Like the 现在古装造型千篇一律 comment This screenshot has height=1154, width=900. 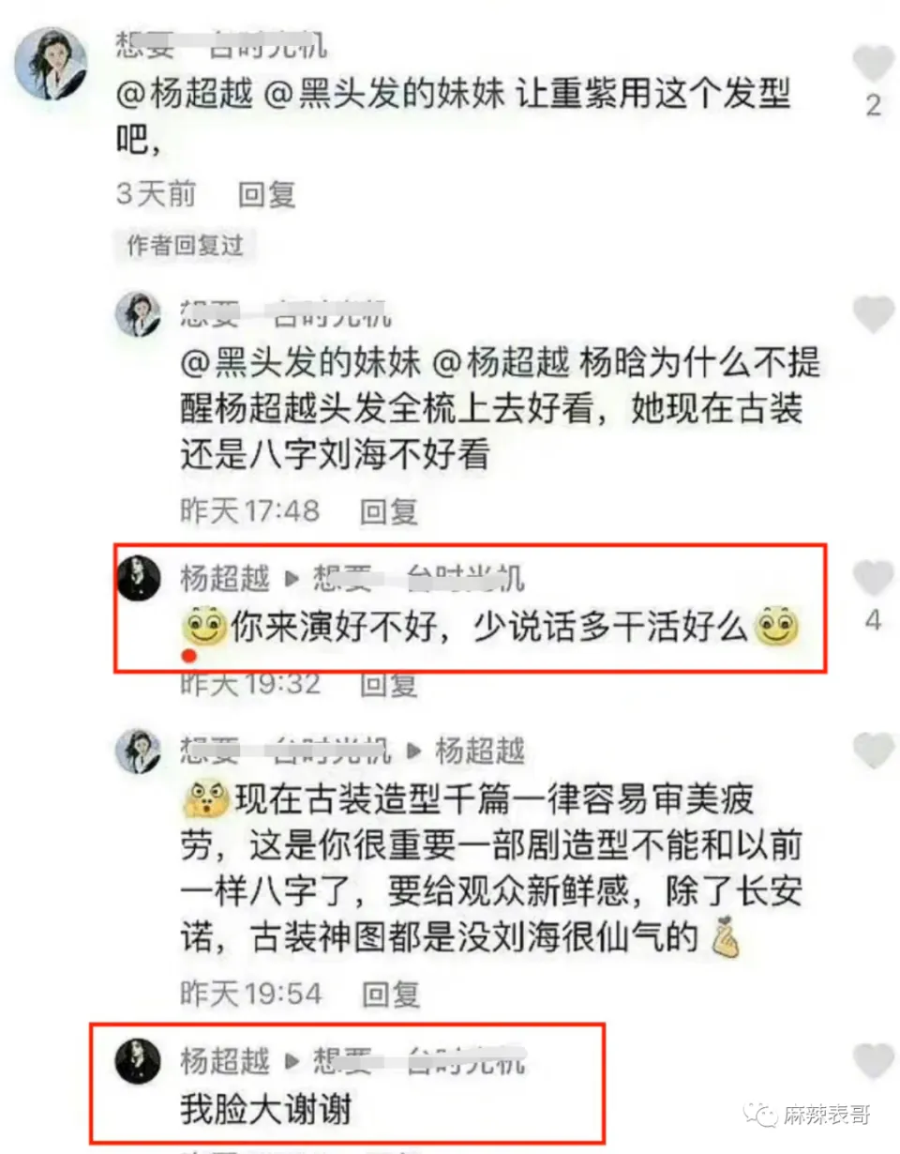coord(874,751)
